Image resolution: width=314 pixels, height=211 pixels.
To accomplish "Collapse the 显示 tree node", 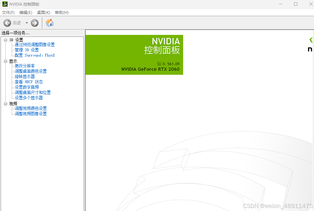I will [x=6, y=61].
